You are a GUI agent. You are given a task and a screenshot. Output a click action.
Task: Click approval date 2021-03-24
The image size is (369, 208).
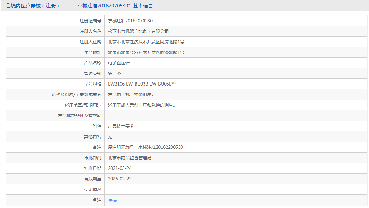click(x=120, y=168)
